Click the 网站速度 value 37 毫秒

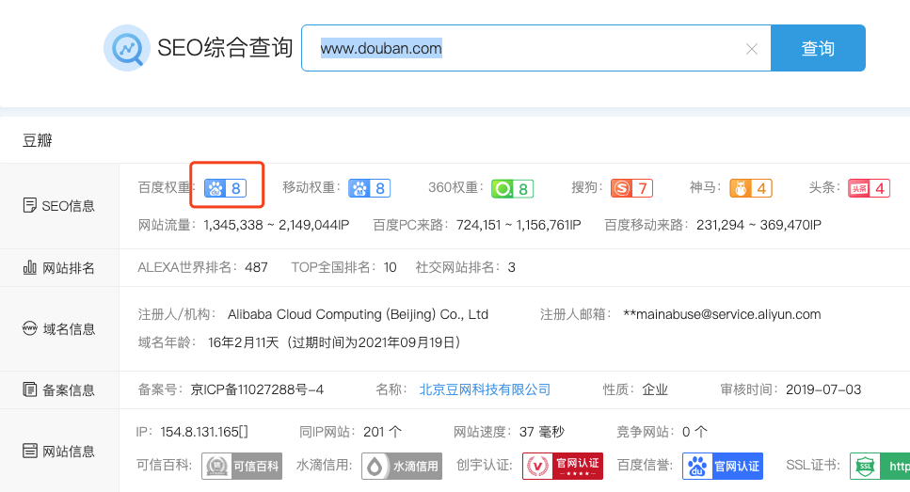coord(541,432)
